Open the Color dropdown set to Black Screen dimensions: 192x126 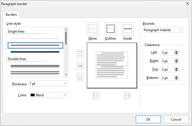pos(48,95)
